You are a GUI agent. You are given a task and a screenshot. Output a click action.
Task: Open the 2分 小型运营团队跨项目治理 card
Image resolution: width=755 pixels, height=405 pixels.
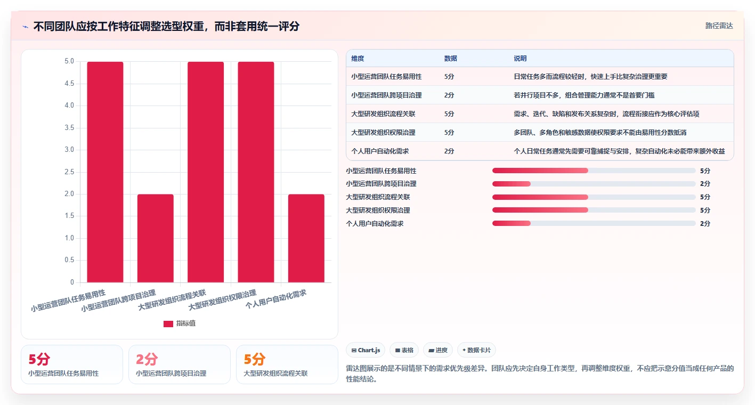(180, 365)
